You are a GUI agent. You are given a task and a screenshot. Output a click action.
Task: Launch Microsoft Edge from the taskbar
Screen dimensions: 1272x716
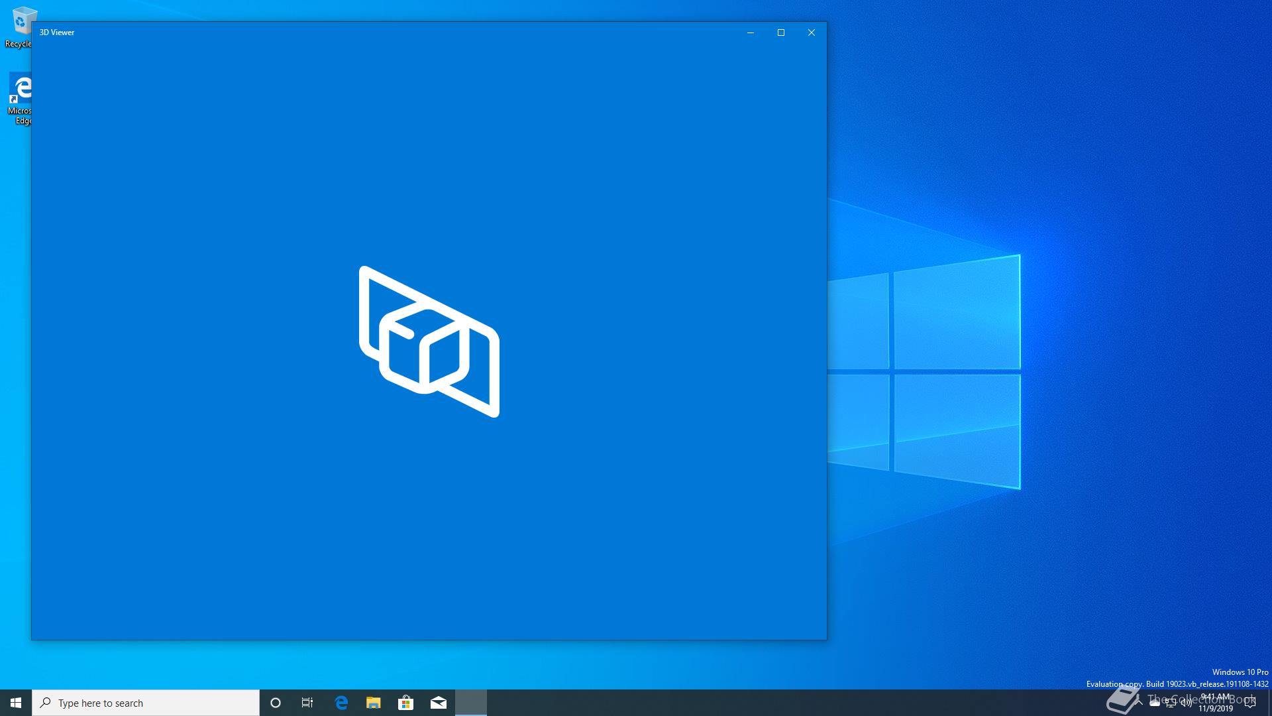click(341, 703)
